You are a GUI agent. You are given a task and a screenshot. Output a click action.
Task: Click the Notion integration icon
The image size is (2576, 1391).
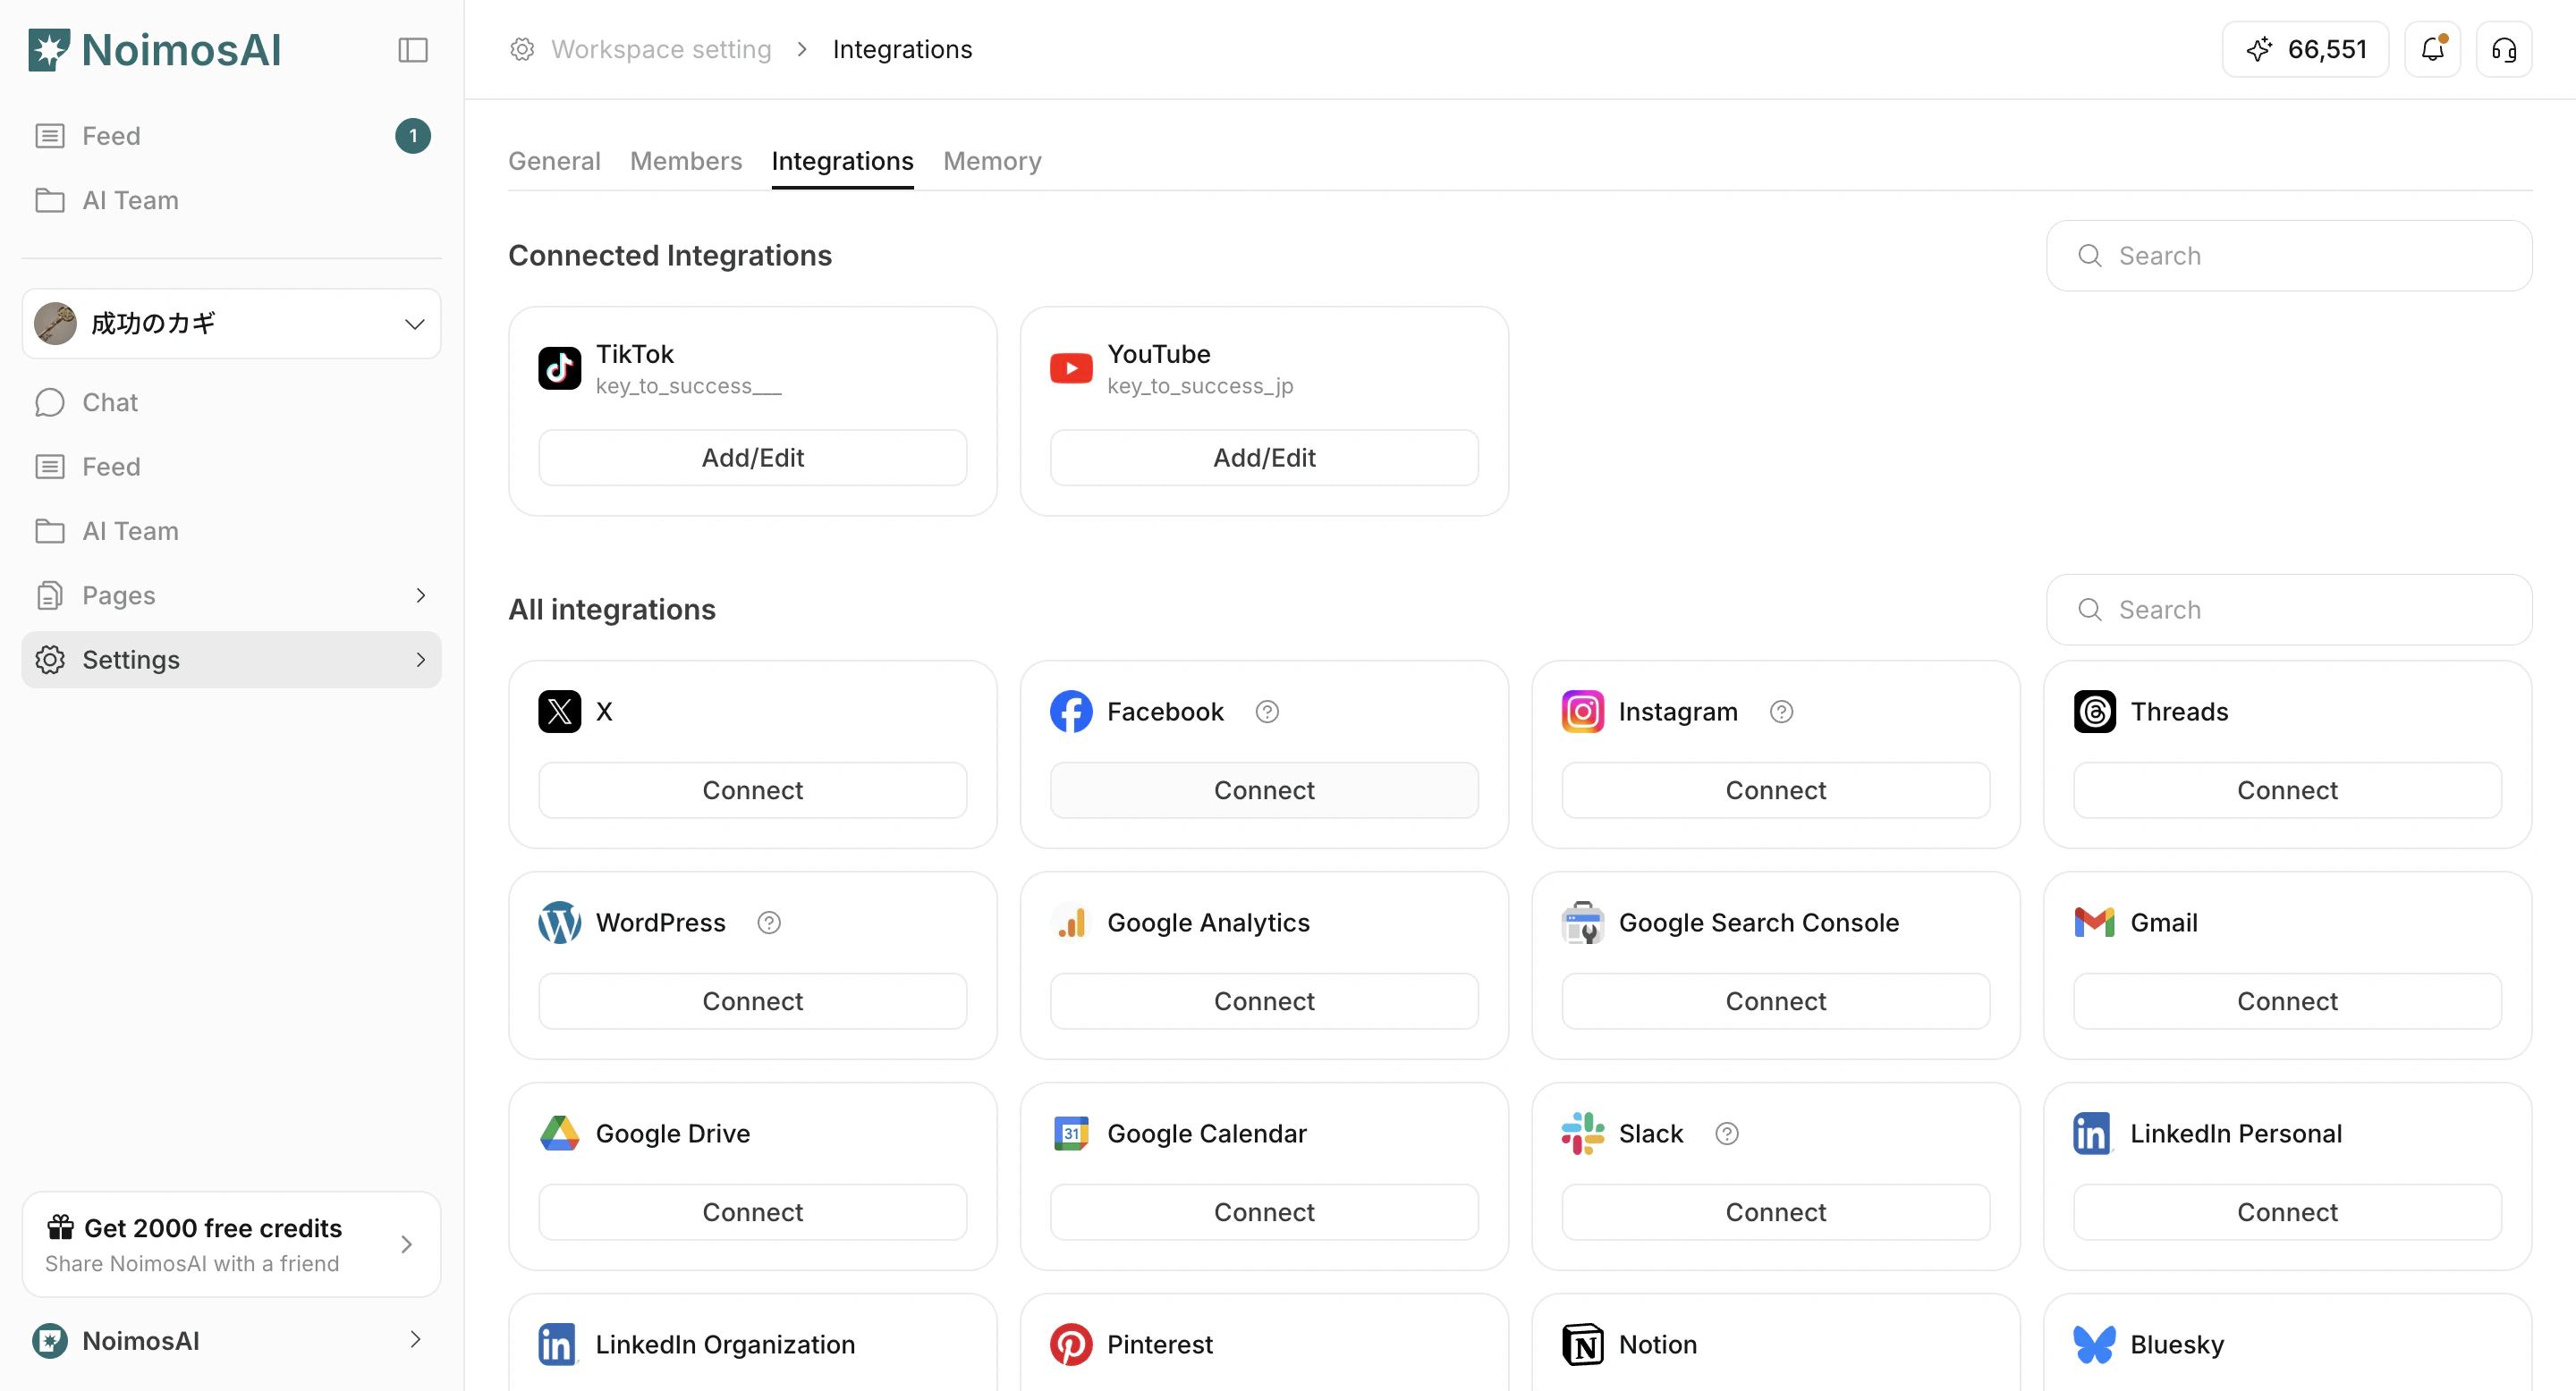tap(1583, 1344)
